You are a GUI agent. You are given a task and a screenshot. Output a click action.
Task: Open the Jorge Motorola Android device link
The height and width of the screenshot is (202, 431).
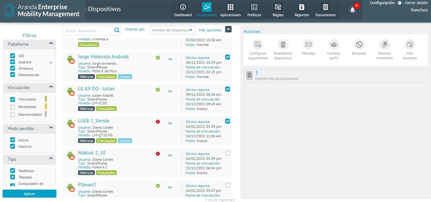pyautogui.click(x=103, y=56)
